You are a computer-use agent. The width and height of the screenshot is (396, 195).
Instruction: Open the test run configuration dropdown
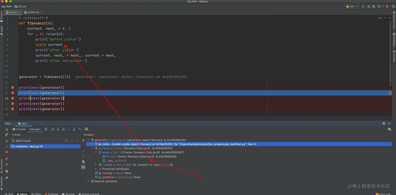pos(351,7)
